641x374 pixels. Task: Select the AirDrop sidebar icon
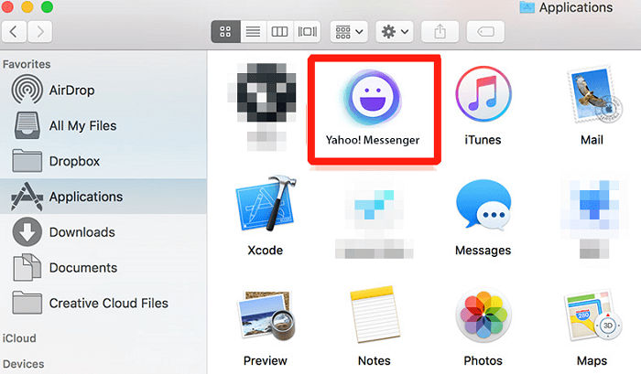click(x=27, y=90)
